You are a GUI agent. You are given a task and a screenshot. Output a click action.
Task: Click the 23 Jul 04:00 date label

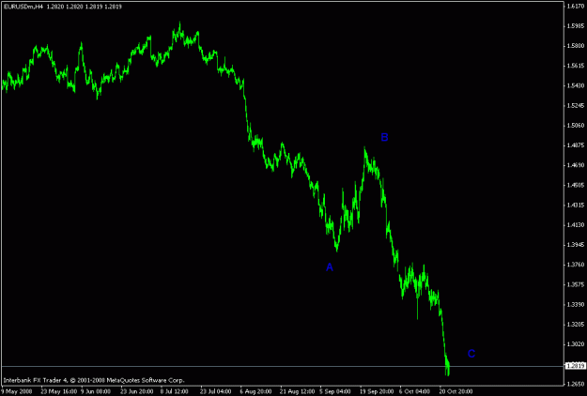215,391
